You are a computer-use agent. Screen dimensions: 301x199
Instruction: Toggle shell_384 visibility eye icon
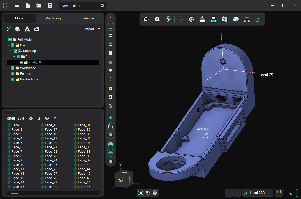click(47, 118)
